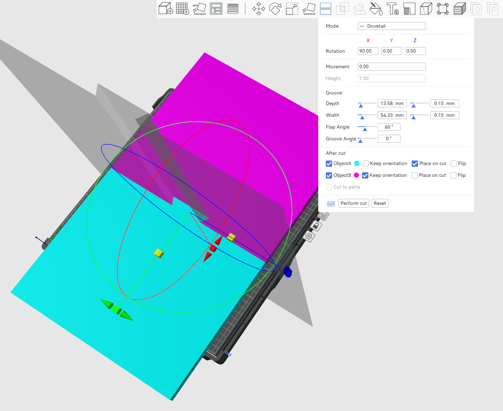
Task: Enable Flip for ObjectB
Action: 453,175
